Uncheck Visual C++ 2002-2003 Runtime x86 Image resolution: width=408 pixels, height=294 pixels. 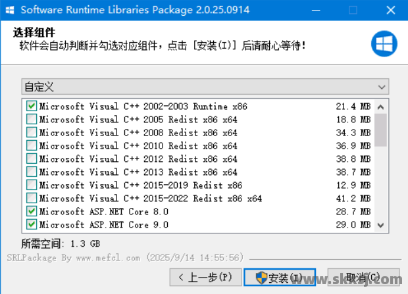(32, 106)
